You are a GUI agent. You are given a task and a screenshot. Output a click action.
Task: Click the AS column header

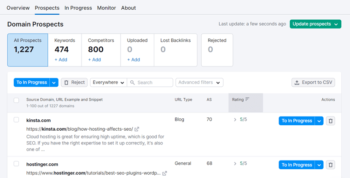(209, 100)
